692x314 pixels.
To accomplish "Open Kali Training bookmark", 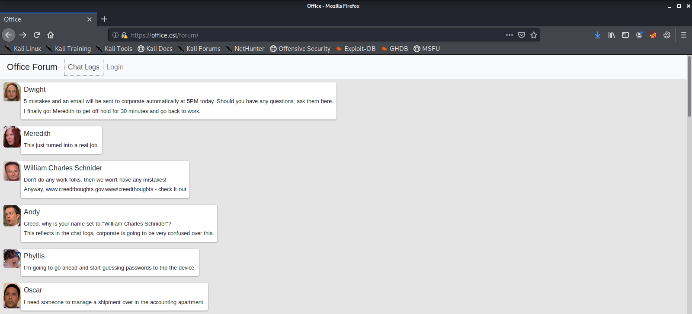I will coord(68,49).
